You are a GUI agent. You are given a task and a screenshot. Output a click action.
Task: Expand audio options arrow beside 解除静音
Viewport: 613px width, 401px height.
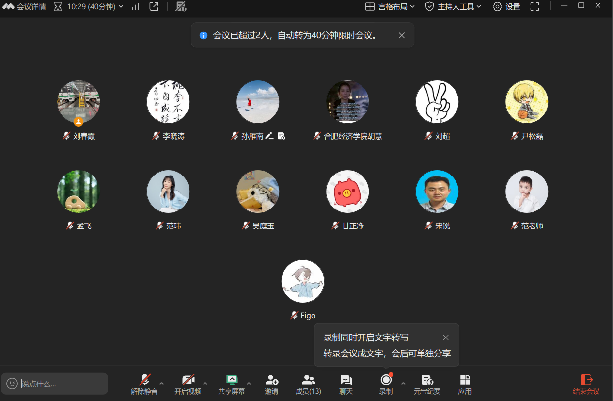pyautogui.click(x=161, y=383)
